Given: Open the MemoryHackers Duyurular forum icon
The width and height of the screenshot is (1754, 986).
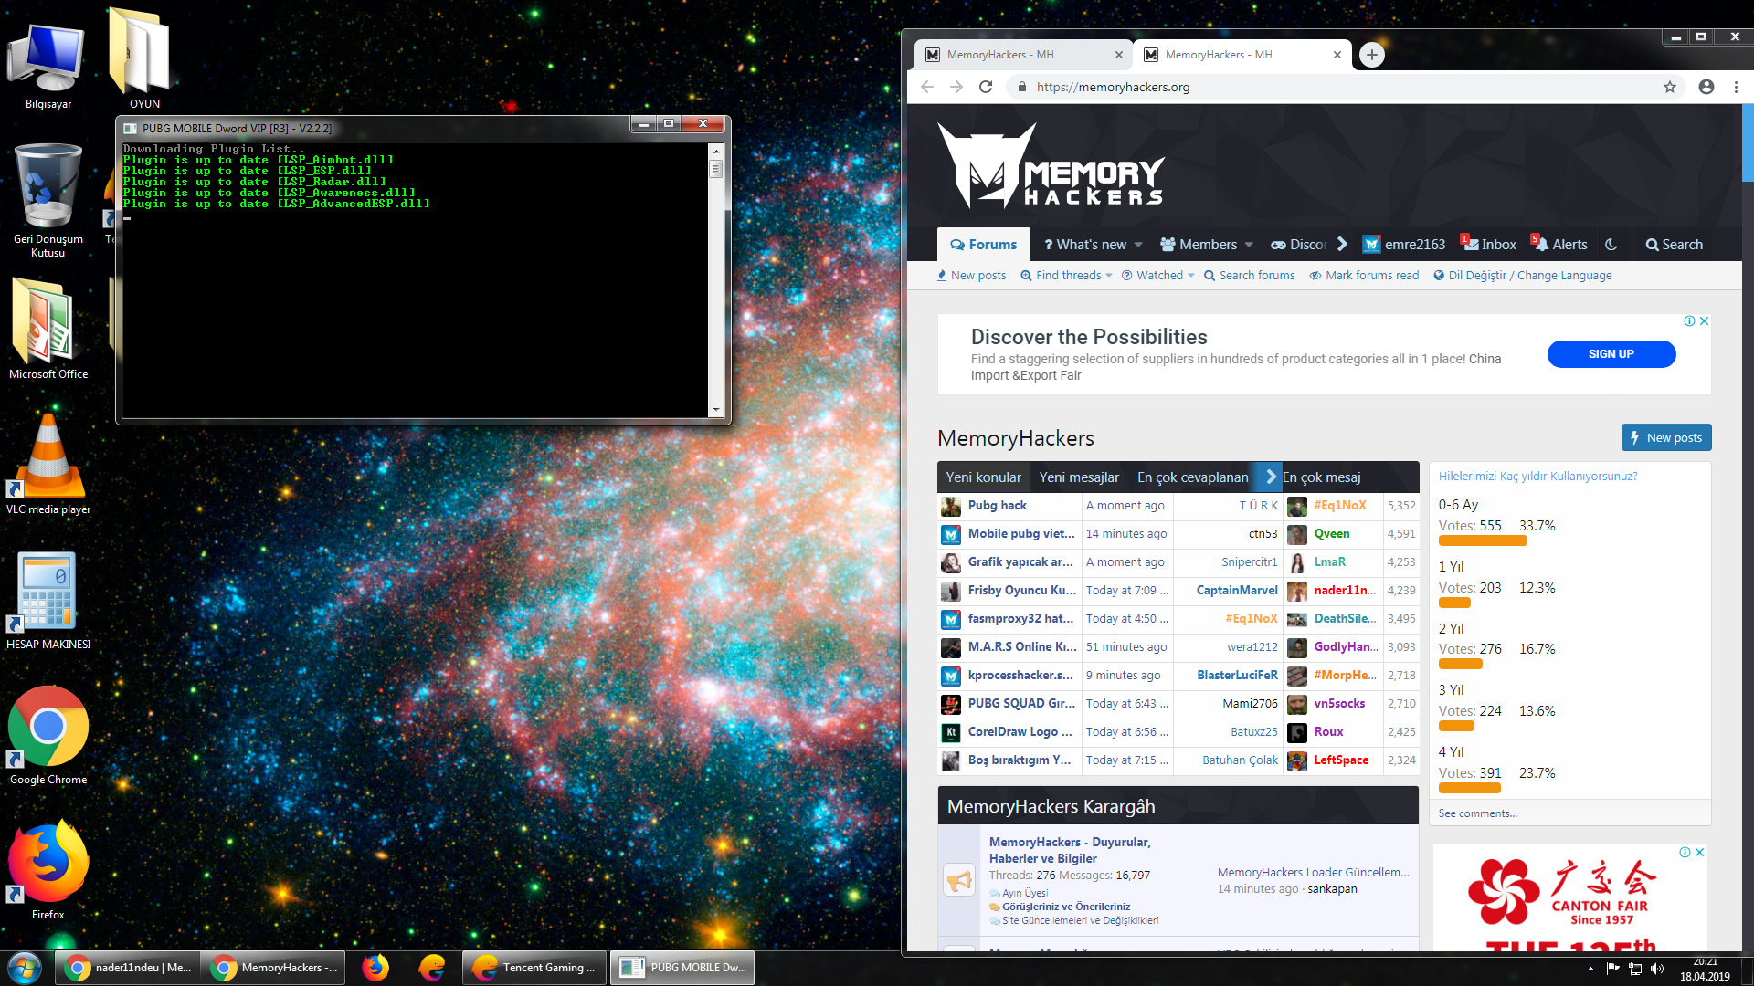Looking at the screenshot, I should click(x=958, y=880).
